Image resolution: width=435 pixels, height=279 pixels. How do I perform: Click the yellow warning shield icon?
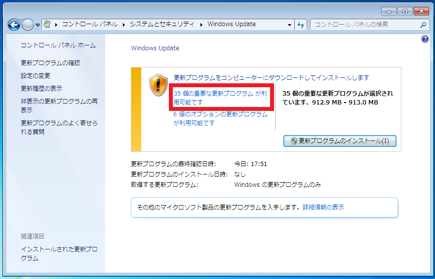(158, 85)
